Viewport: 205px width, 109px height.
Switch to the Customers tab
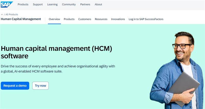point(85,19)
